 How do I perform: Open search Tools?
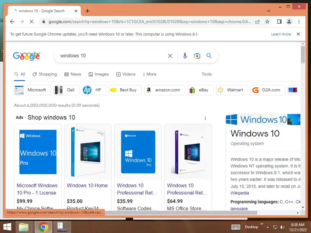(207, 74)
